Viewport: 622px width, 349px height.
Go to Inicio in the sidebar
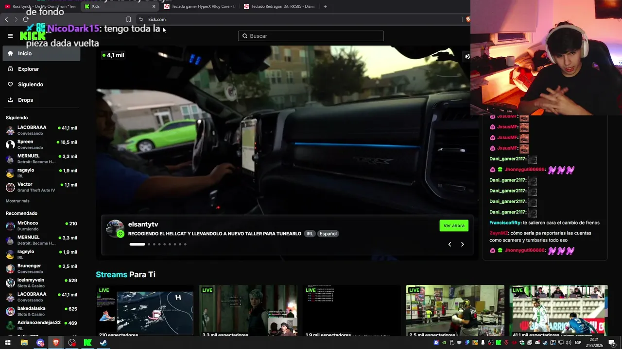(41, 53)
